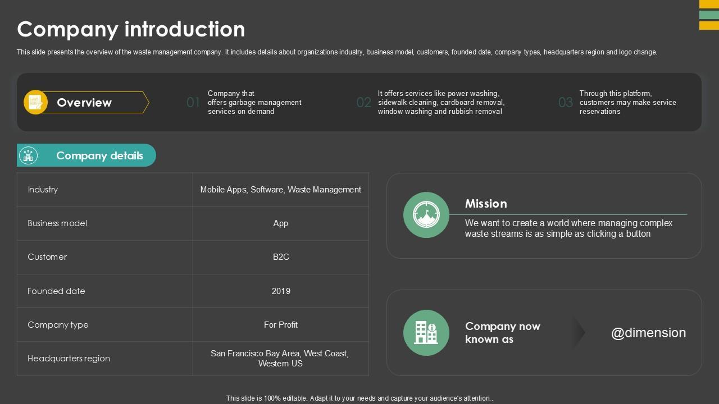Viewport: 719px width, 404px height.
Task: Select the 01 number marker
Action: click(193, 103)
